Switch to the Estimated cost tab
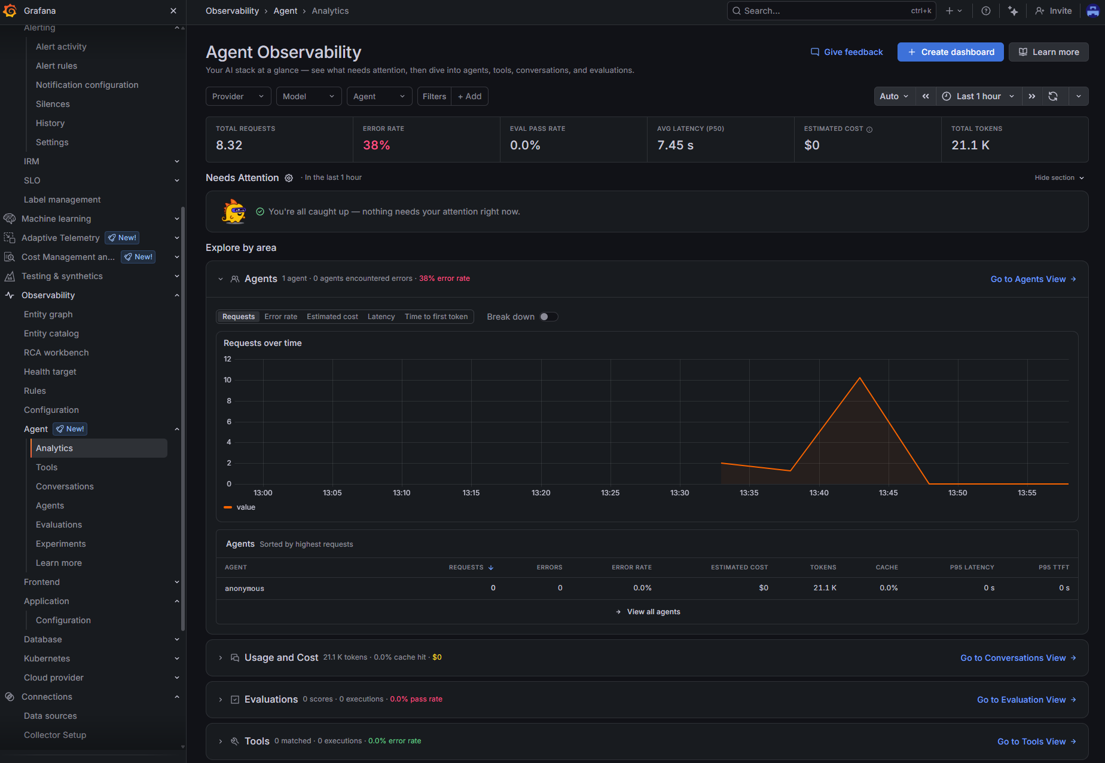This screenshot has height=763, width=1105. click(332, 317)
